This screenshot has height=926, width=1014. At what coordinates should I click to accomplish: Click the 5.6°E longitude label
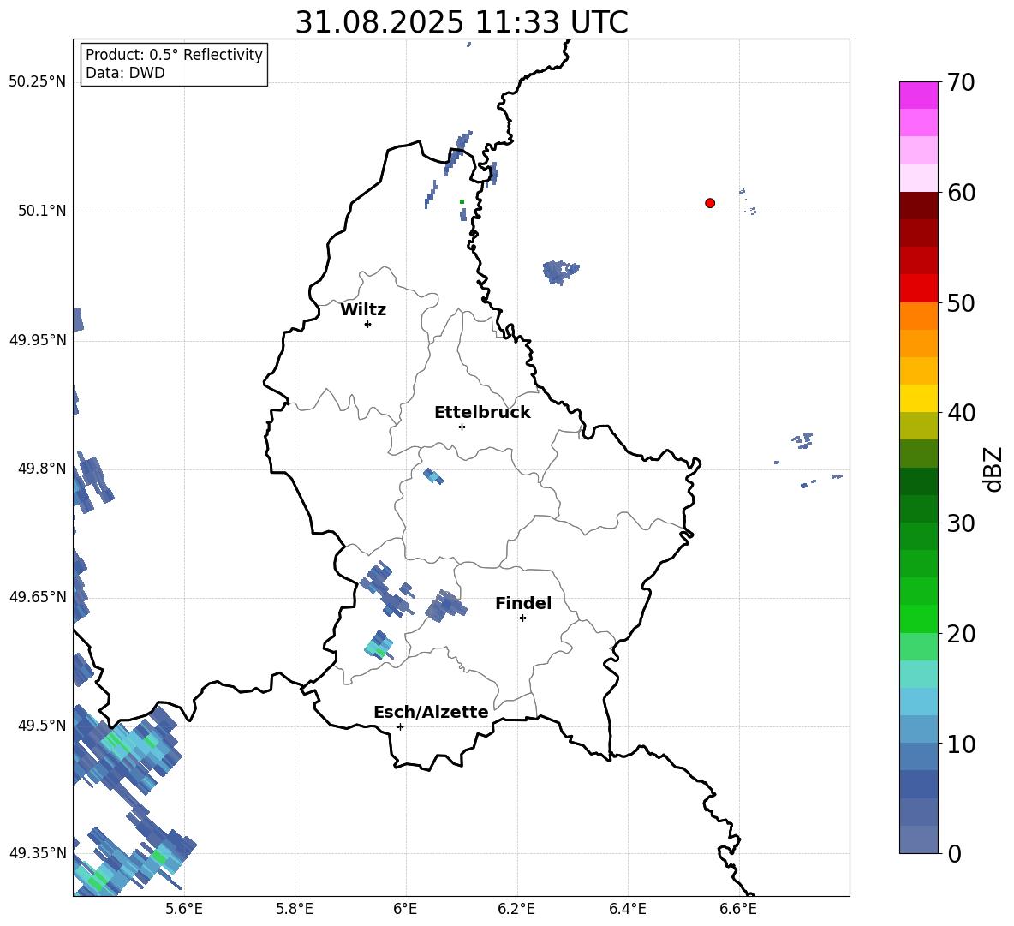pos(184,909)
